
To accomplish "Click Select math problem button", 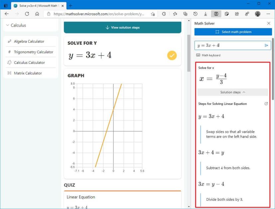I will (x=233, y=32).
